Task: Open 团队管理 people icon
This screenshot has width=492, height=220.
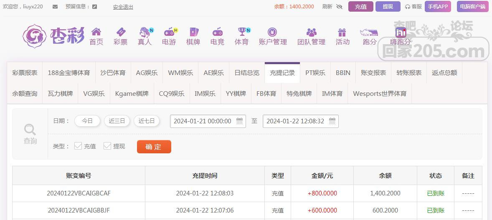Action: click(311, 32)
